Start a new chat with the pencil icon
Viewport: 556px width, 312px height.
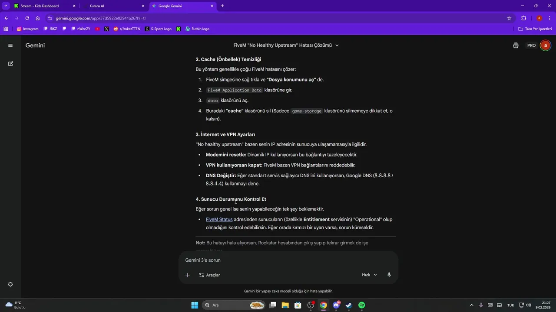pos(10,64)
